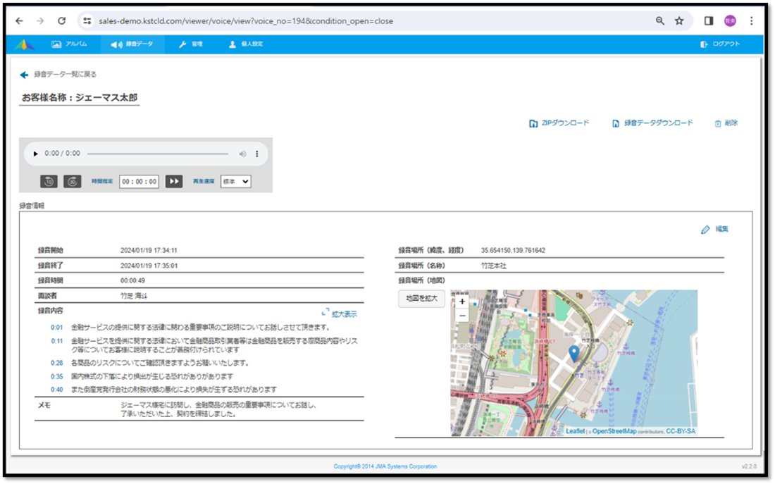775x484 pixels.
Task: Enlarge the map using 地図を拡大
Action: pyautogui.click(x=421, y=297)
